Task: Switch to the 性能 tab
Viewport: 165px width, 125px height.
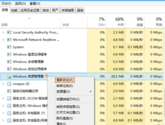Action: coord(14,10)
